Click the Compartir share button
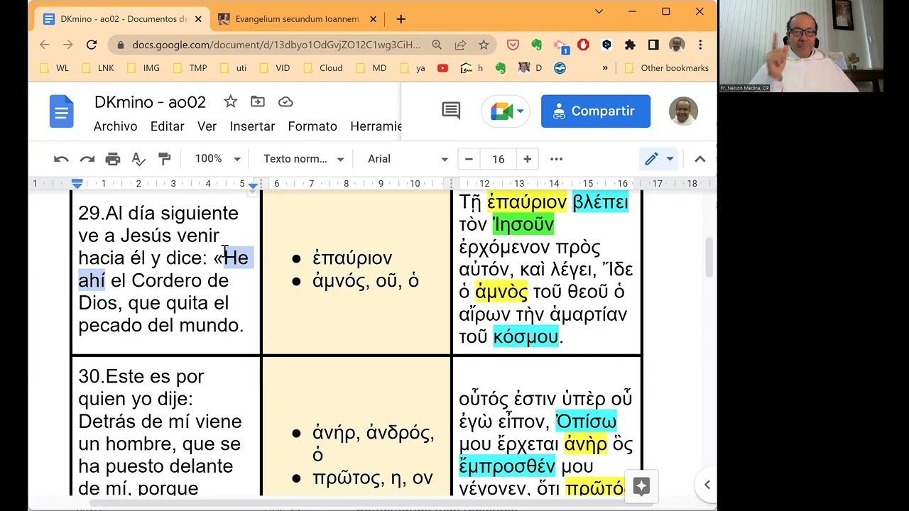 [x=596, y=111]
